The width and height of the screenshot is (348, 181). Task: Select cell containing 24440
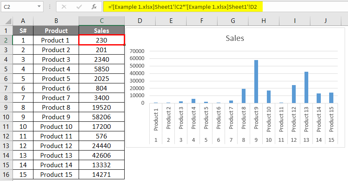pyautogui.click(x=102, y=146)
